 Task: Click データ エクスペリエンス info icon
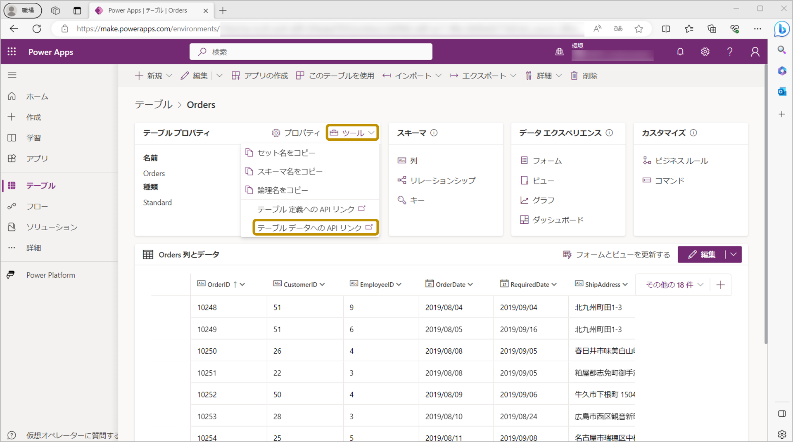click(x=609, y=132)
